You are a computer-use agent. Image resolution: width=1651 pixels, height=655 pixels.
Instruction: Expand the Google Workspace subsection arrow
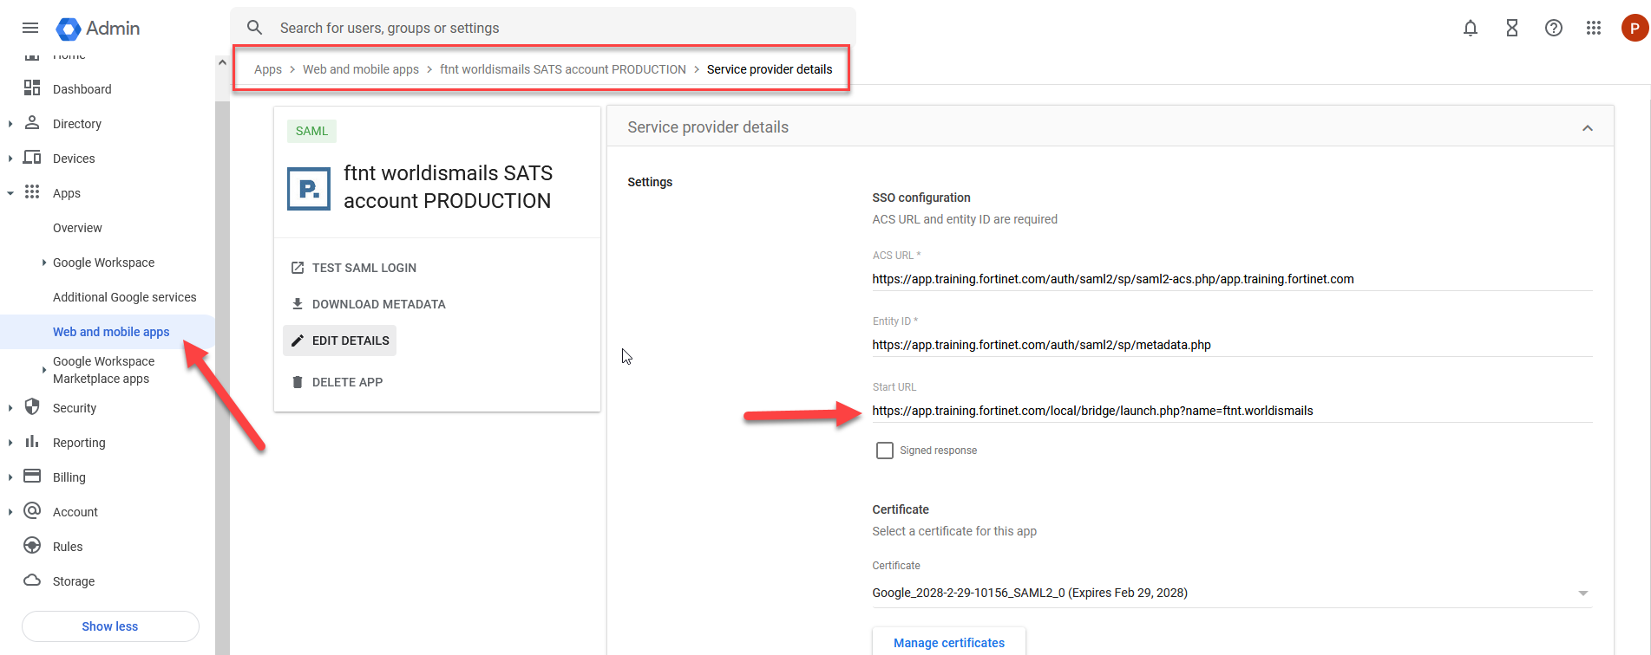click(44, 263)
